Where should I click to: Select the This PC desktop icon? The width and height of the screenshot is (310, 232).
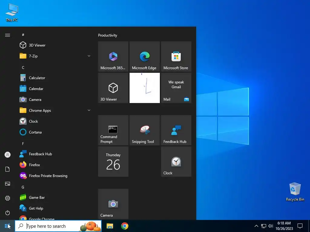pyautogui.click(x=12, y=12)
